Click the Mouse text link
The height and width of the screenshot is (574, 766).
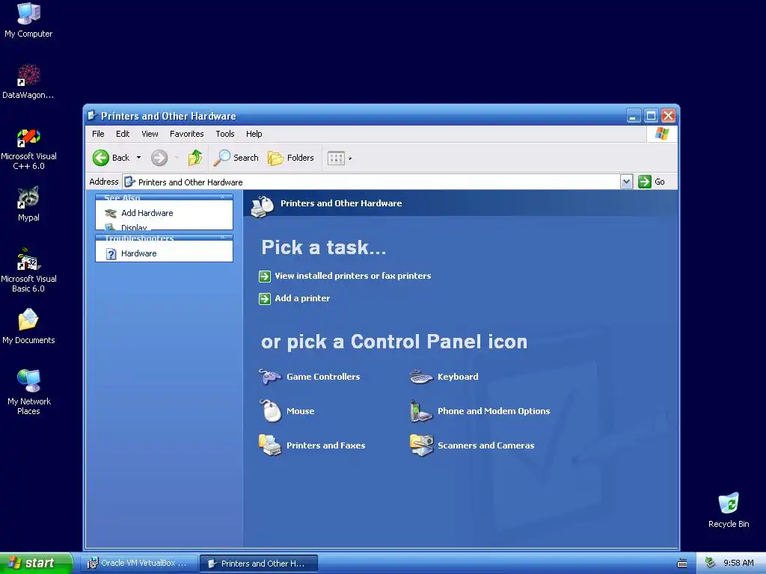[301, 411]
